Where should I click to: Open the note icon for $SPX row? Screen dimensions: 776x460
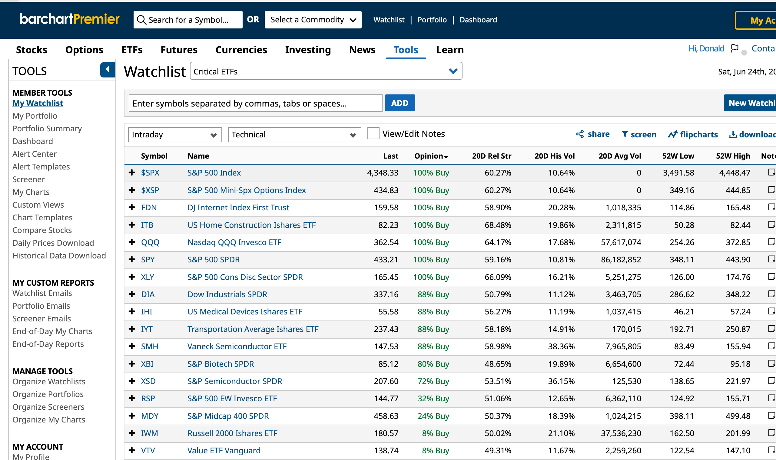pos(772,172)
